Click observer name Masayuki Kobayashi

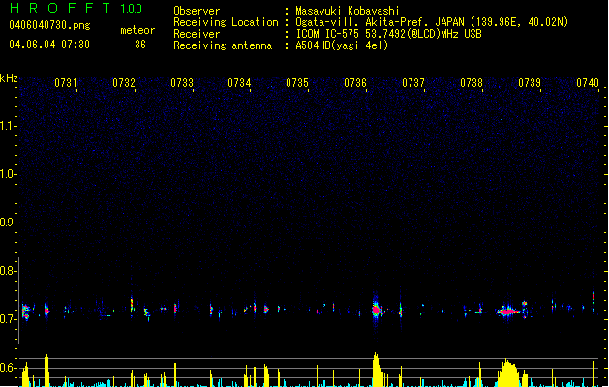tap(348, 11)
